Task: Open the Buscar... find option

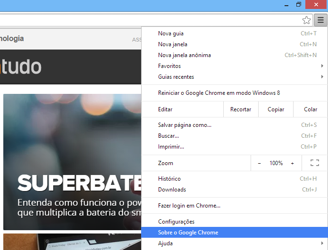Action: click(235, 136)
